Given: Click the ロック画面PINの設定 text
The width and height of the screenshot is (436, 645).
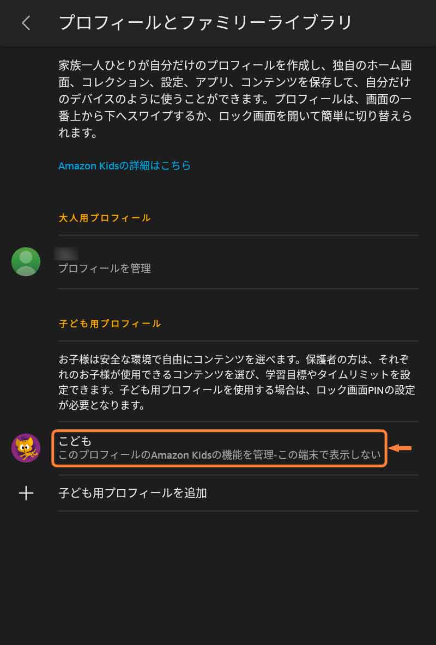Looking at the screenshot, I should pos(366,390).
